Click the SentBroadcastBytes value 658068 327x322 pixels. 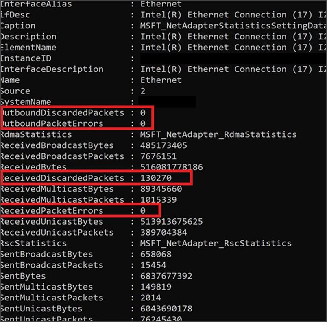point(156,254)
